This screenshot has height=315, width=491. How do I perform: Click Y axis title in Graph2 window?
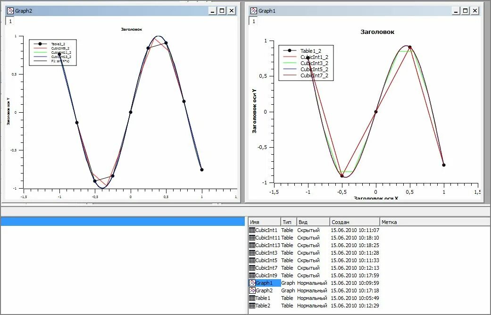pyautogui.click(x=8, y=111)
